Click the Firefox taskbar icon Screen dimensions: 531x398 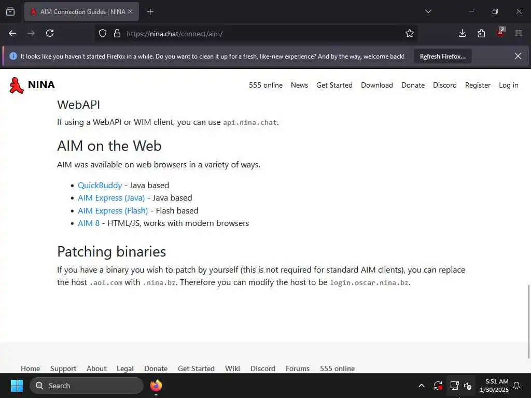click(x=156, y=386)
